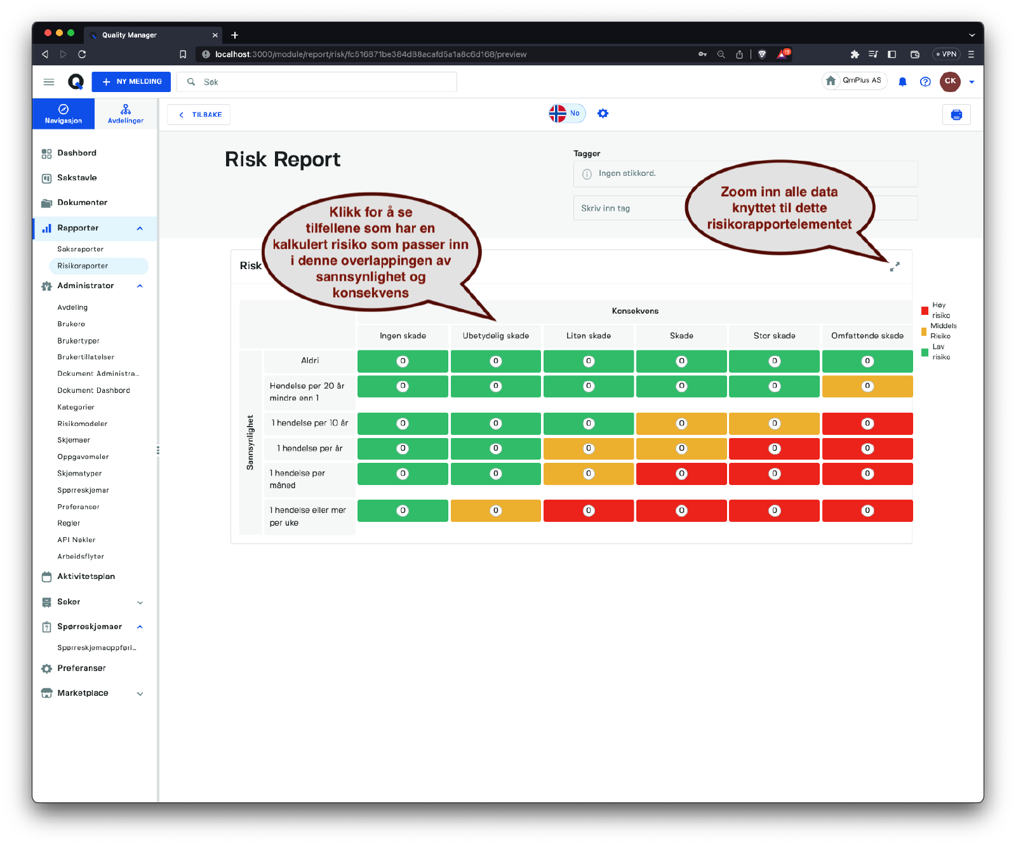Screen dimensions: 1016x845
Task: Toggle the High risk legend entry
Action: click(x=935, y=310)
